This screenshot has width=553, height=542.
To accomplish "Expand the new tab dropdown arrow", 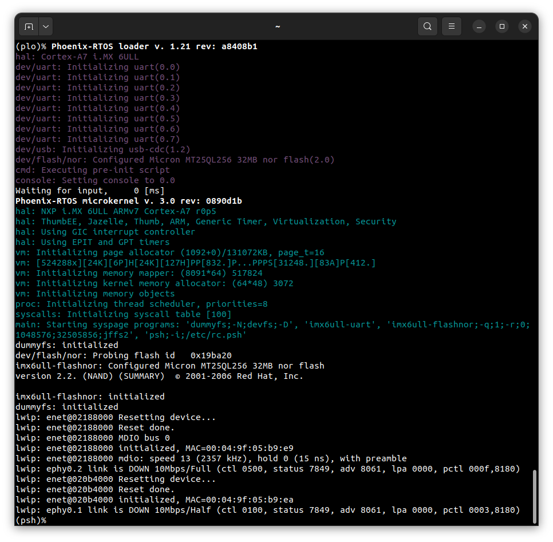I will pos(46,26).
